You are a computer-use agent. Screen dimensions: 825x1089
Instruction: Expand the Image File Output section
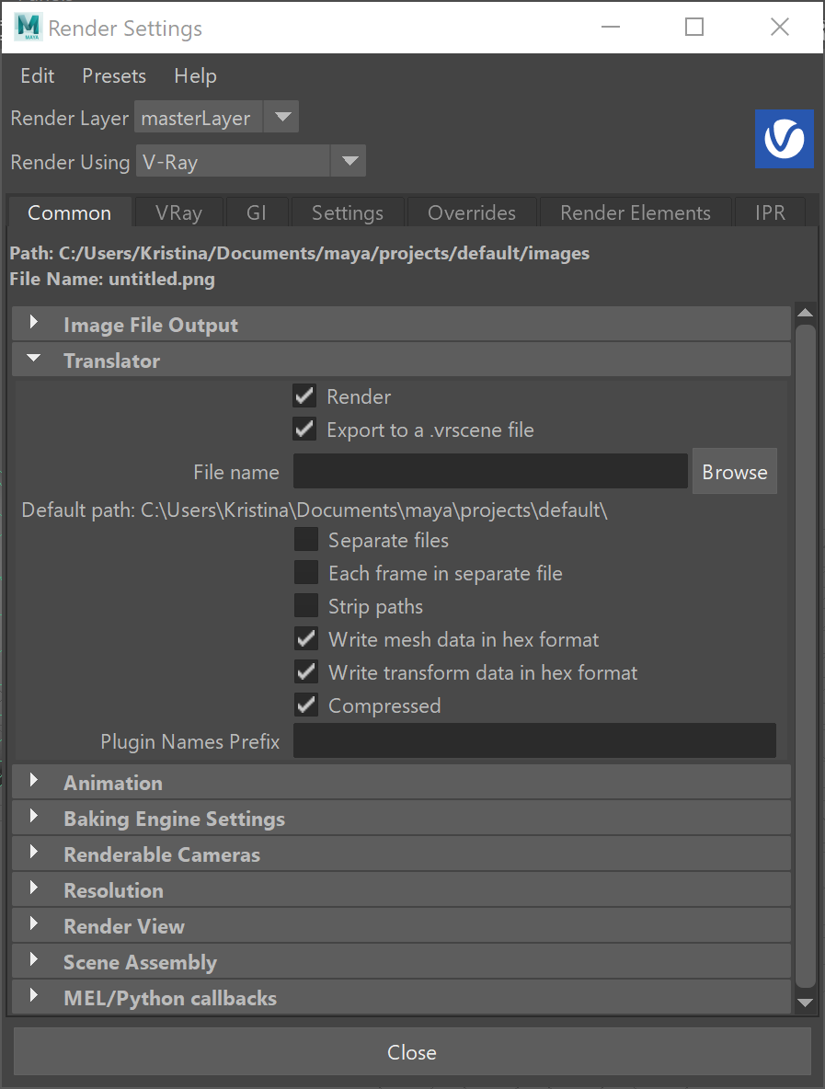pyautogui.click(x=33, y=322)
